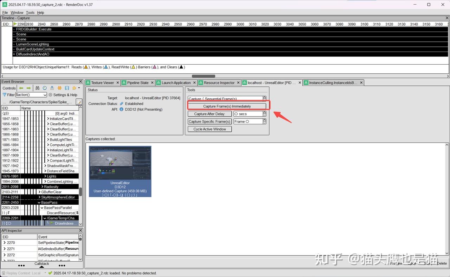Select the clock timing icon in Event Browser controls

[x=45, y=88]
